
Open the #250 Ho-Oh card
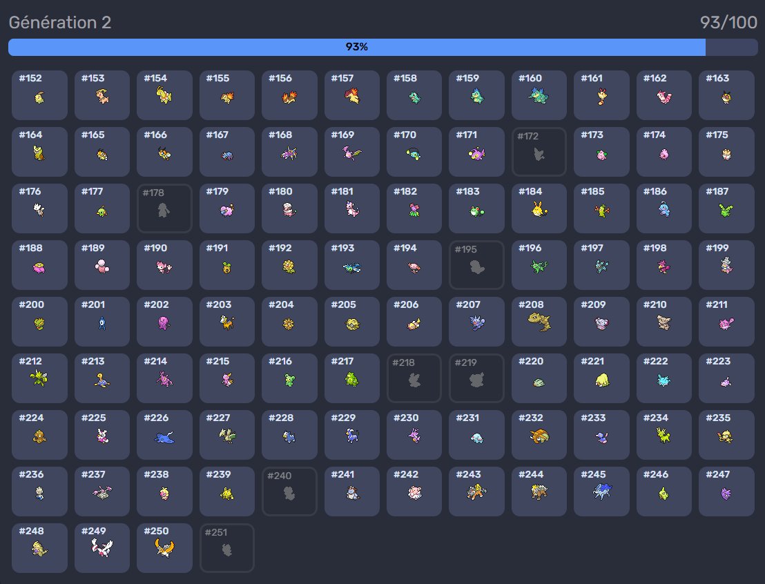pyautogui.click(x=164, y=548)
